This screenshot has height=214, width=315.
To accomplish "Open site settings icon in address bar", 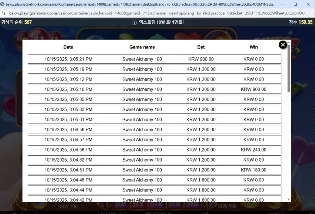I will click(3, 13).
